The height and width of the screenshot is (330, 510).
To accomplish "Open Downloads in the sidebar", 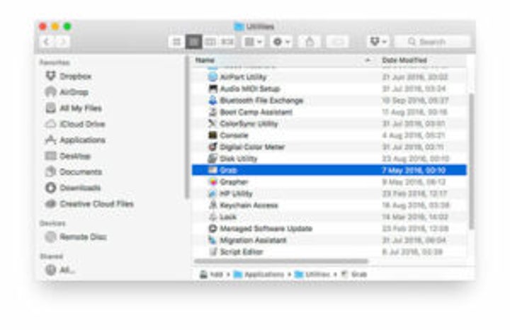I will pos(73,188).
